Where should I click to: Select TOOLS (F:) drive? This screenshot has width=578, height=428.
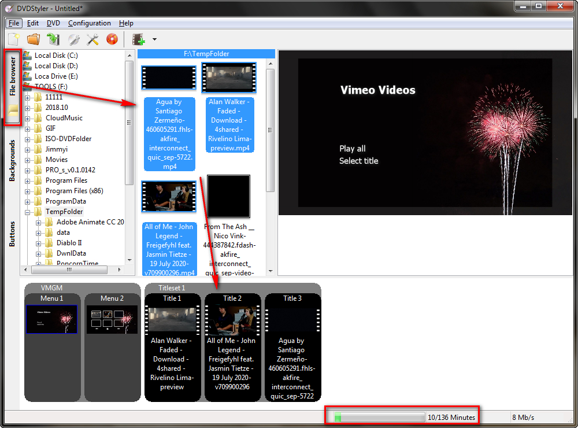[x=51, y=86]
